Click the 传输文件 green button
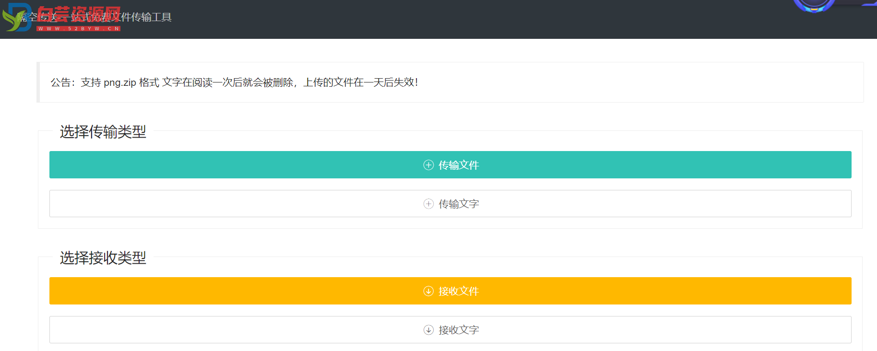The height and width of the screenshot is (351, 877). tap(450, 165)
